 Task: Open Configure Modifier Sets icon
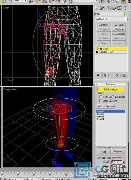click(x=124, y=75)
